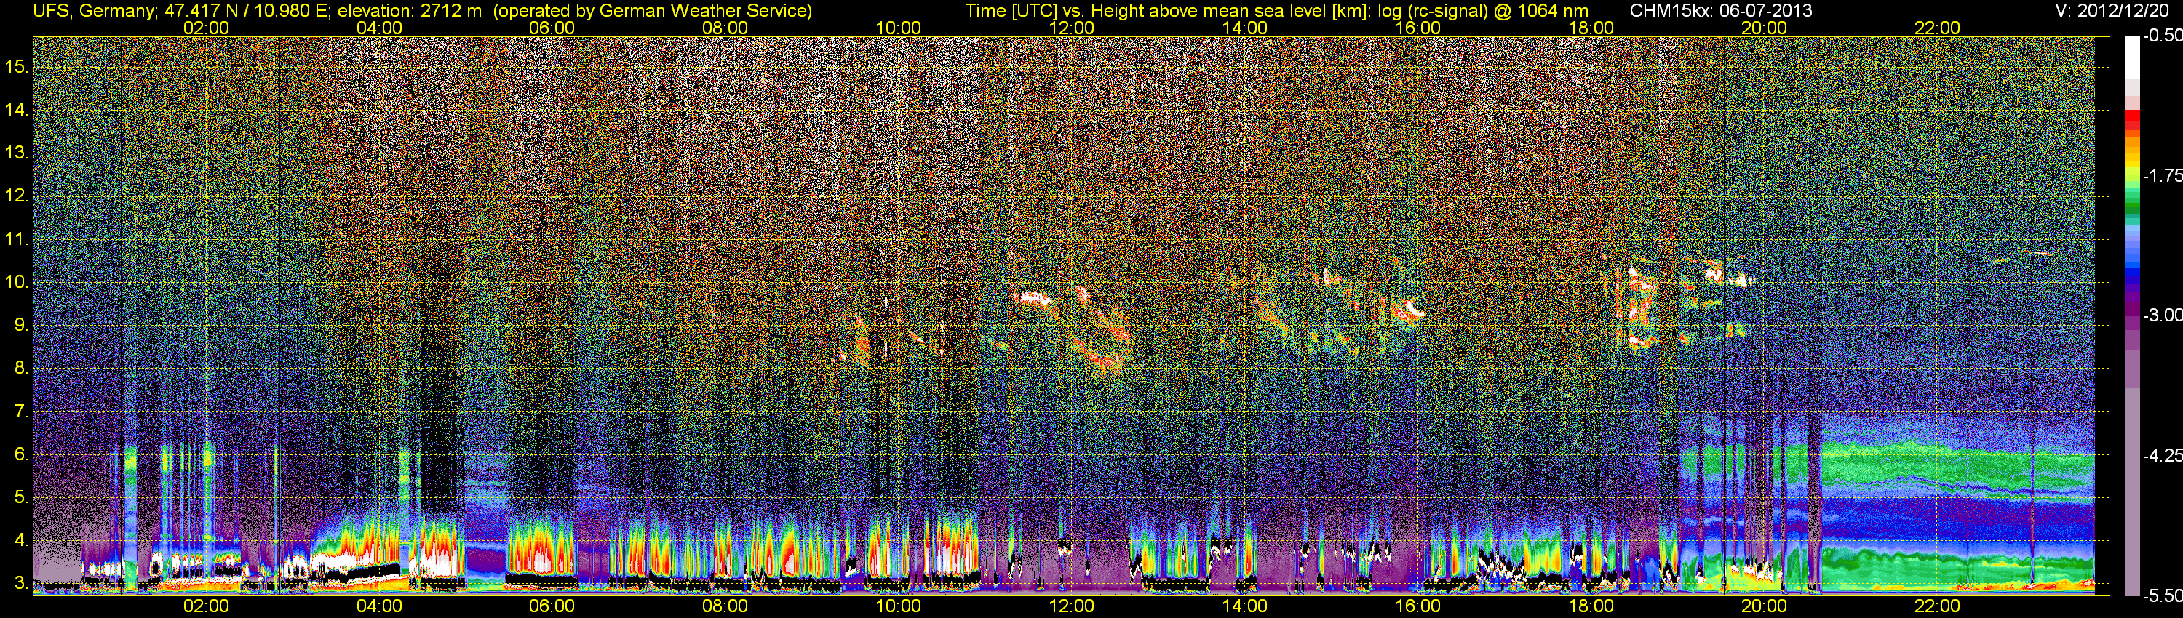Click the '10:00' label on the top time axis

pos(898,28)
